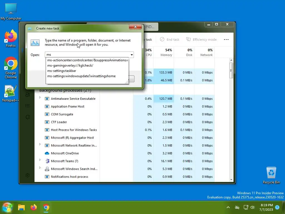Open Notepad++ desktop shortcut
This screenshot has width=285, height=214.
coord(10,93)
